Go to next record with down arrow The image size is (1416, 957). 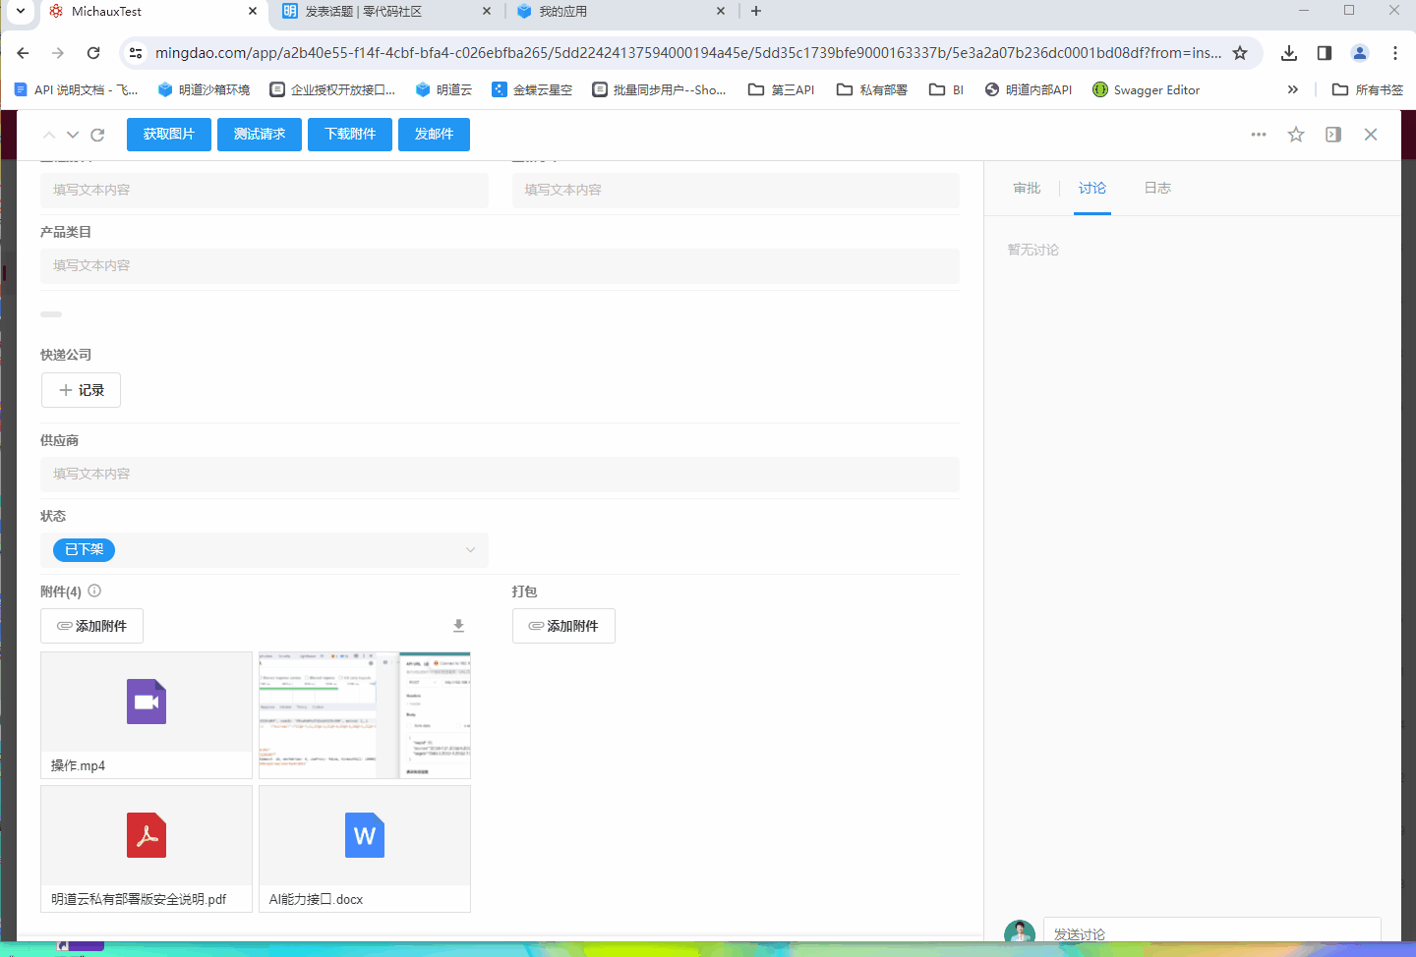[x=73, y=135]
